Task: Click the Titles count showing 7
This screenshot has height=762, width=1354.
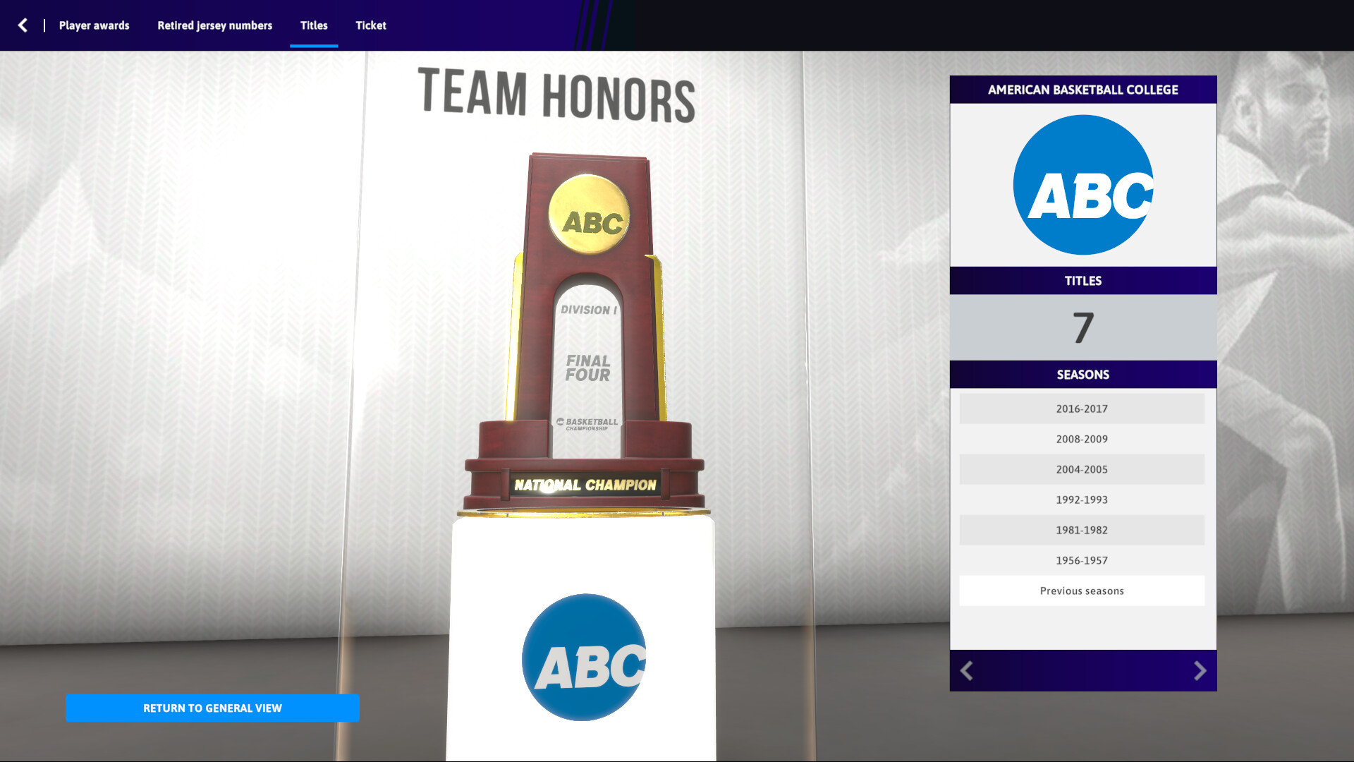Action: click(x=1082, y=326)
